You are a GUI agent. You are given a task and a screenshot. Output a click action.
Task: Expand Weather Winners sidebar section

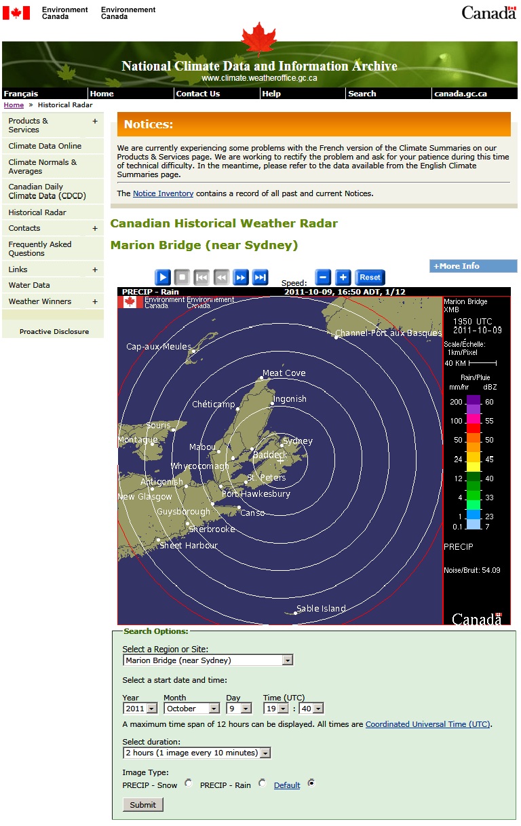95,301
